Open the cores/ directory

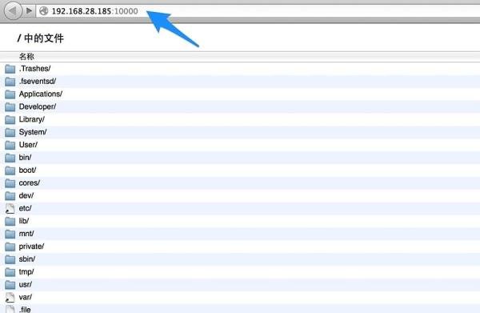[x=30, y=183]
